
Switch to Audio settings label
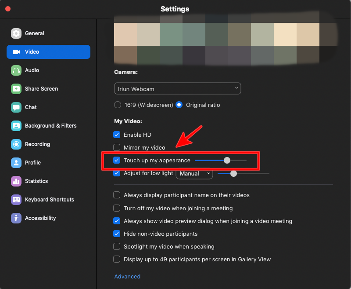tap(32, 70)
